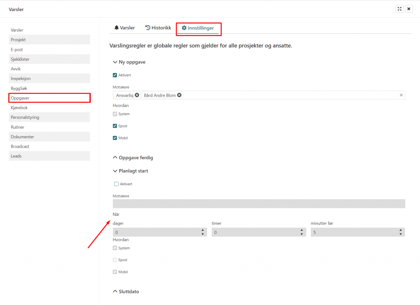Close the Varsler dialog window
Viewport: 420px width, 305px height.
tap(409, 9)
